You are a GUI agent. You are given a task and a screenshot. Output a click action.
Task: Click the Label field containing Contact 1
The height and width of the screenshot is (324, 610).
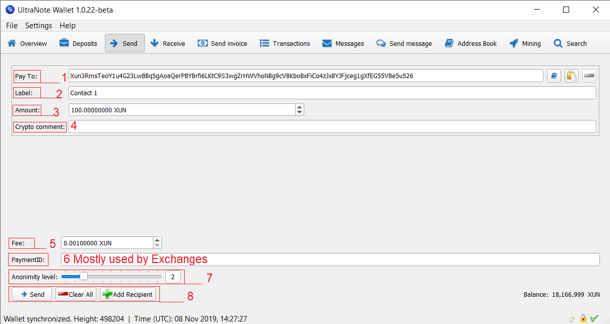coord(332,93)
